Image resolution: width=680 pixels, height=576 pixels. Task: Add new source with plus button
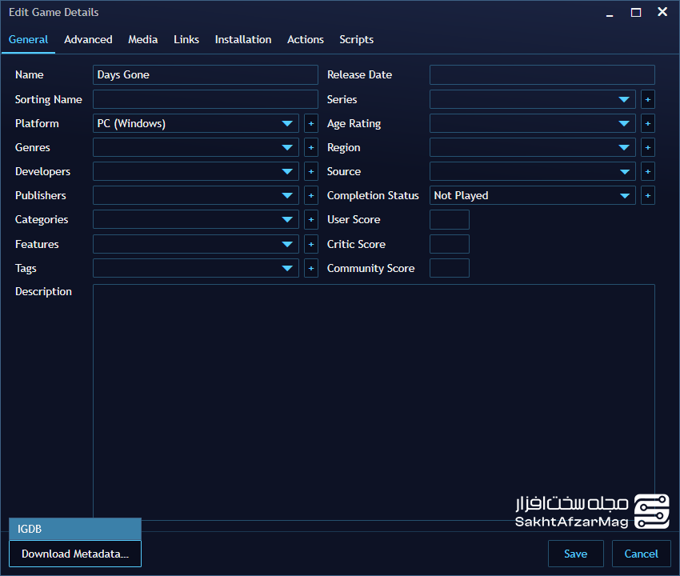[x=647, y=172]
